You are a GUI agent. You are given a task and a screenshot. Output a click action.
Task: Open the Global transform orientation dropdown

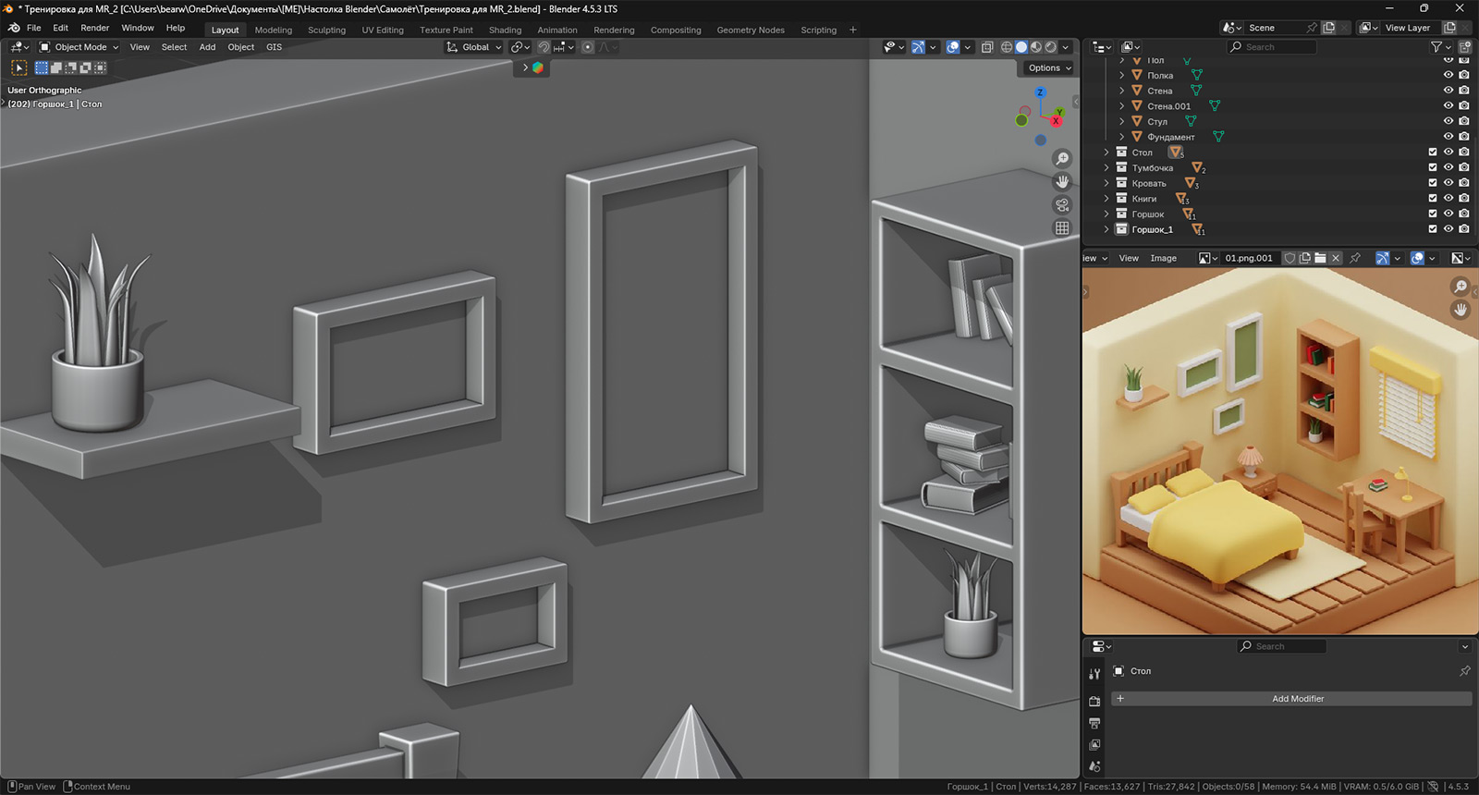tap(474, 47)
